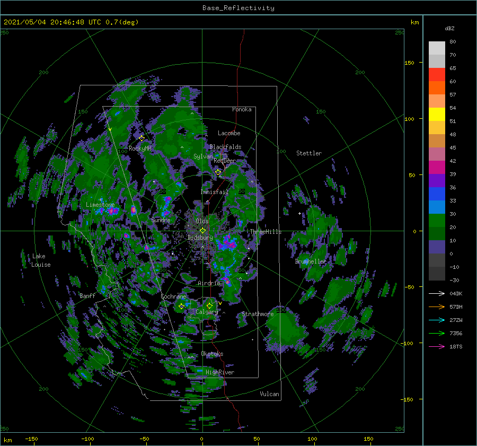
Task: Click the RedDeer label
Action: [225, 161]
